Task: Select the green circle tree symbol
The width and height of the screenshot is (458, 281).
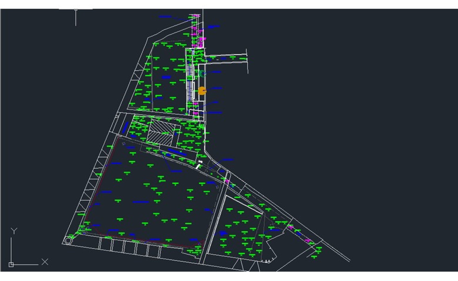Action: tap(202, 74)
